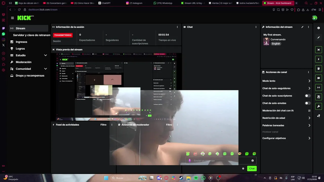Open three-dot menu of Chat panel
This screenshot has height=182, width=324.
point(256,27)
